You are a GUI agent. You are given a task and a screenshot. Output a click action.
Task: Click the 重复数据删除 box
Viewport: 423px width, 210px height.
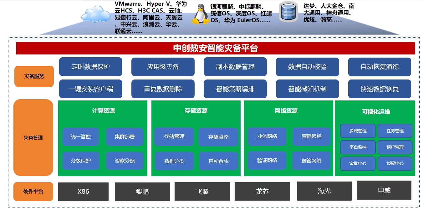[x=163, y=89]
